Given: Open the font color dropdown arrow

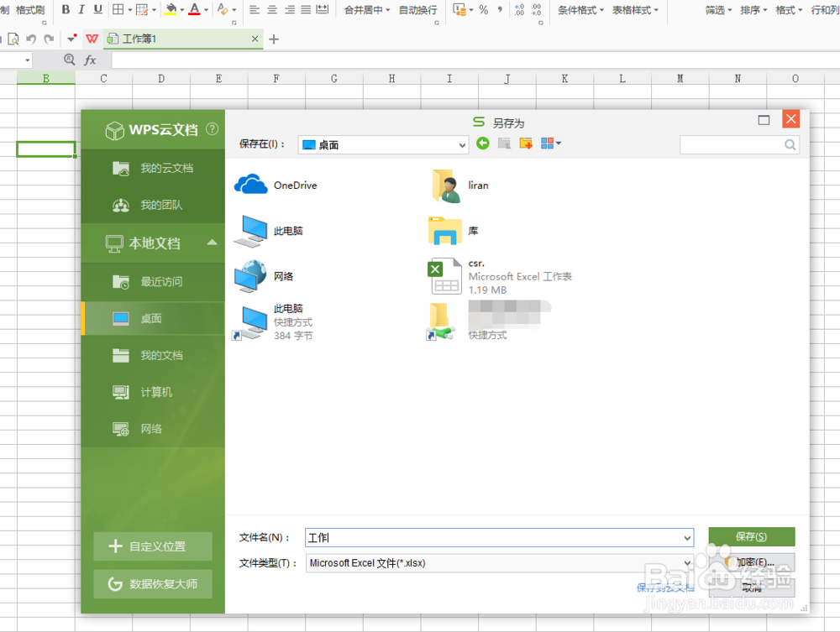Looking at the screenshot, I should (x=207, y=9).
